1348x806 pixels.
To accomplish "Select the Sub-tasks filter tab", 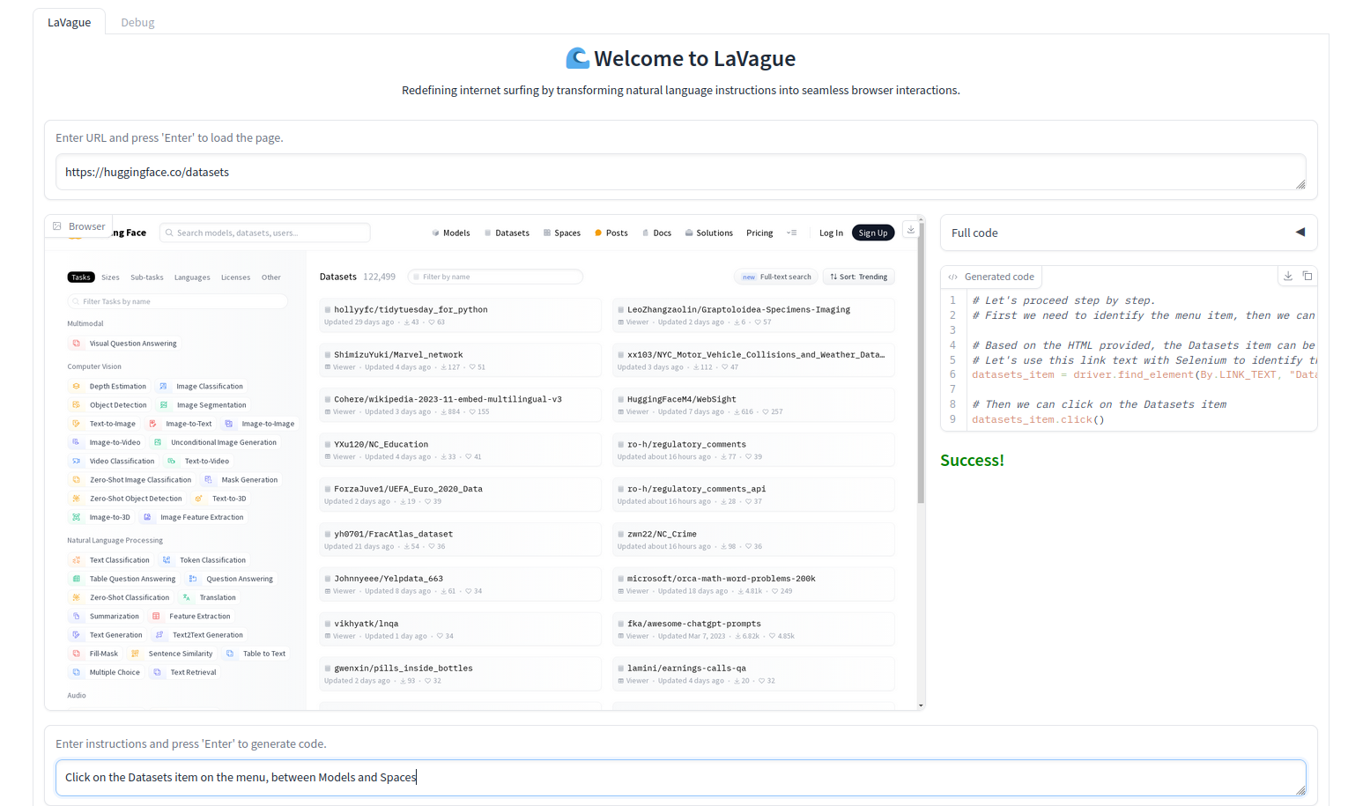I will coord(147,277).
